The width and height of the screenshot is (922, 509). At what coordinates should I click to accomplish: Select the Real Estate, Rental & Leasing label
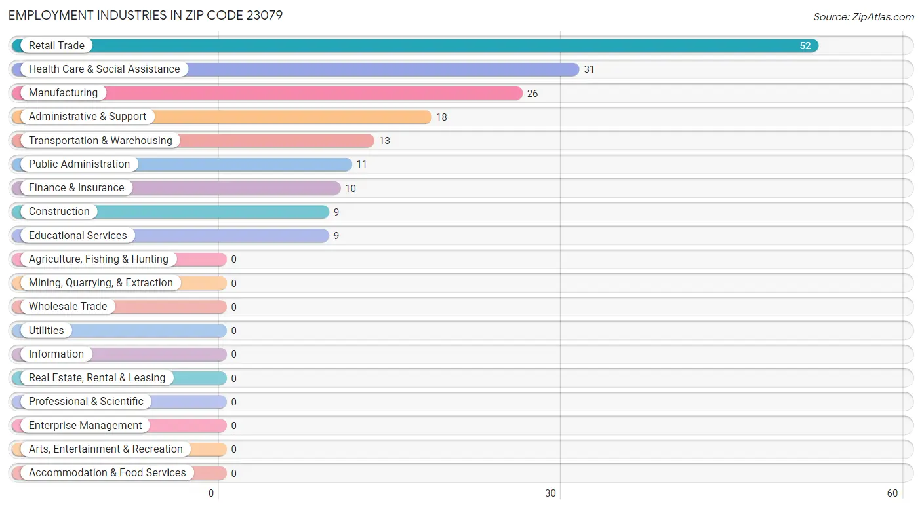pyautogui.click(x=97, y=377)
